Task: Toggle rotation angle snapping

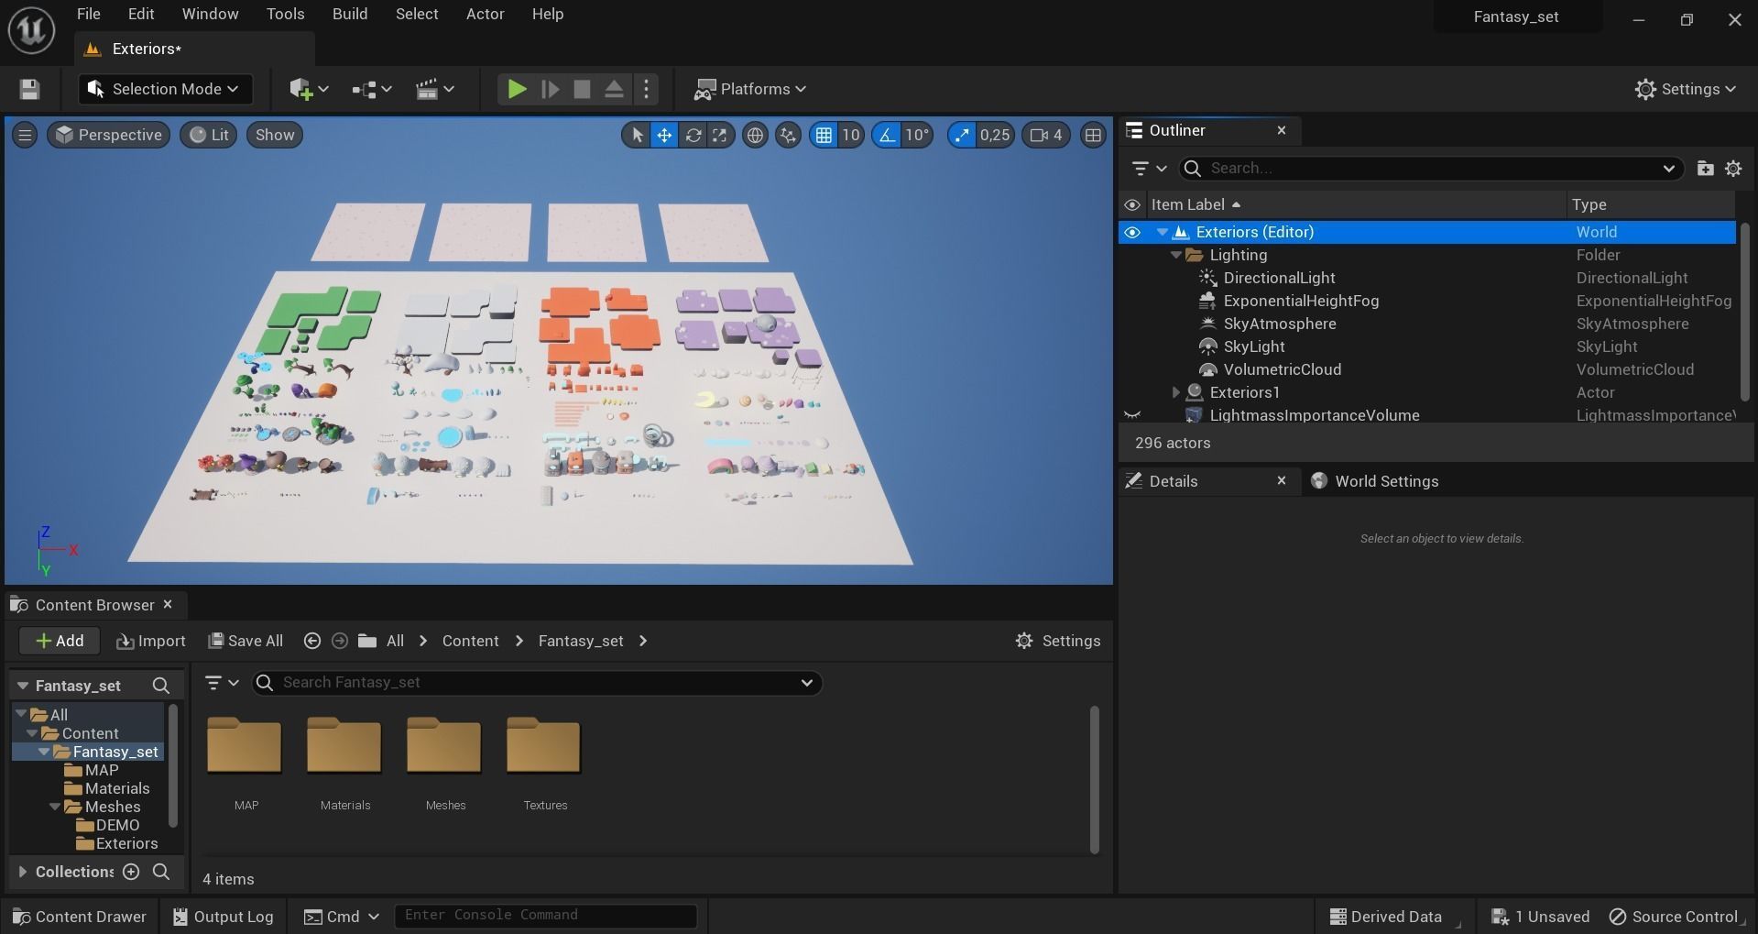Action: (x=887, y=136)
